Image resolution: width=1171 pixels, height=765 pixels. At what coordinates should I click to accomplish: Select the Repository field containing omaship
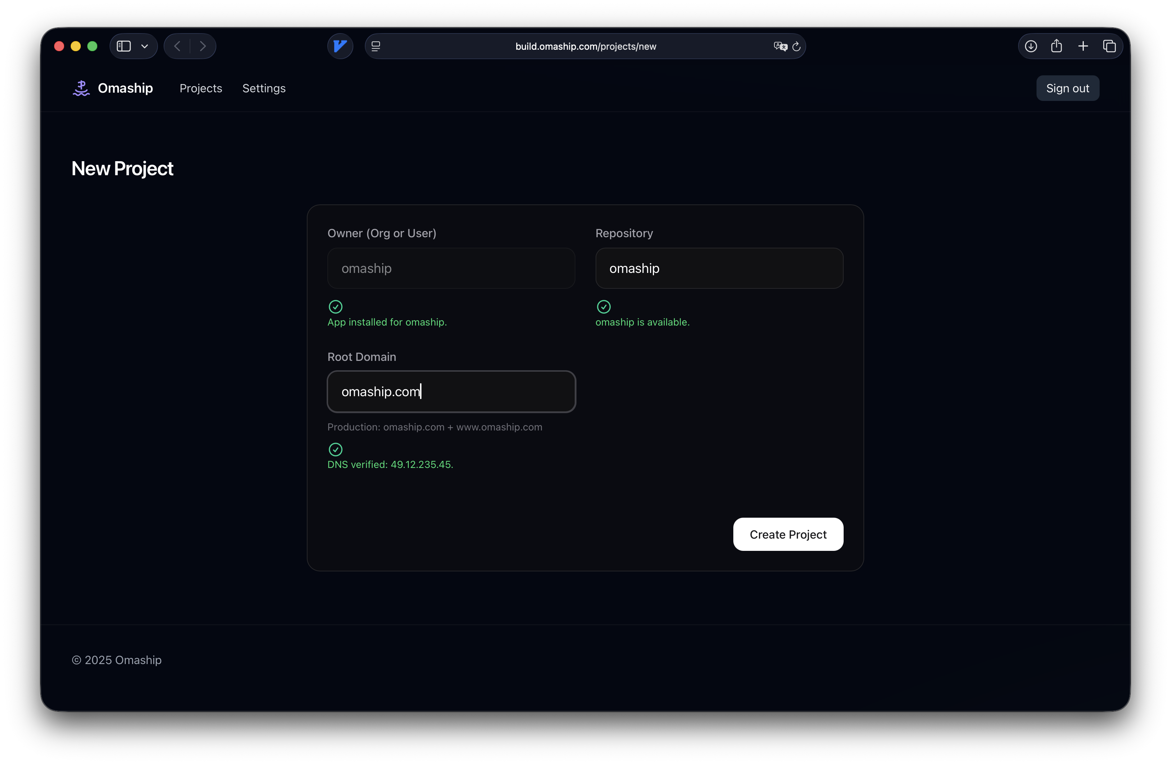coord(719,268)
